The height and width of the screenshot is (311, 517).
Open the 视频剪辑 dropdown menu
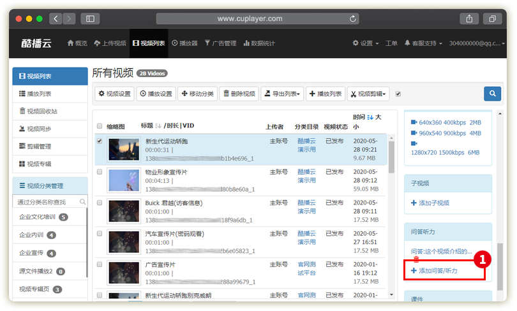tap(368, 94)
